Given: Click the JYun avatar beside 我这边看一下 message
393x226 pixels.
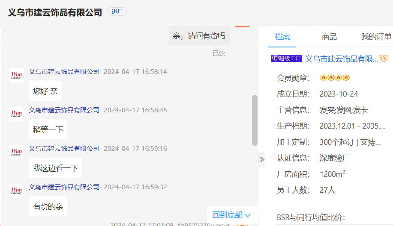Looking at the screenshot, I should [x=16, y=153].
